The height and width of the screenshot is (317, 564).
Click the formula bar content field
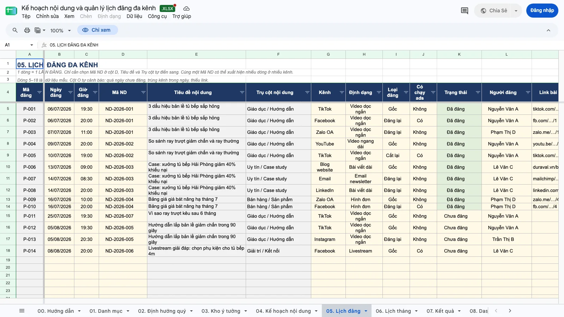tap(303, 45)
